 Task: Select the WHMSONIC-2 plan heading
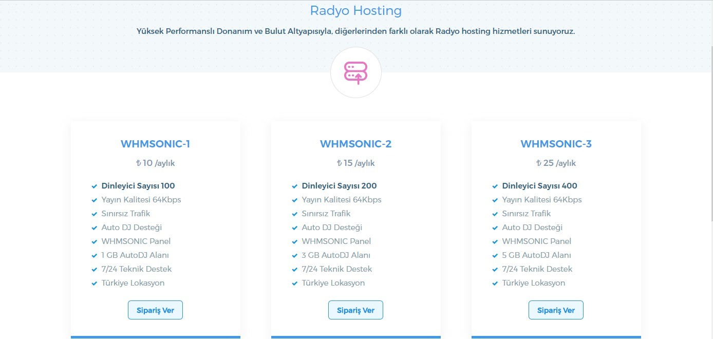point(355,144)
